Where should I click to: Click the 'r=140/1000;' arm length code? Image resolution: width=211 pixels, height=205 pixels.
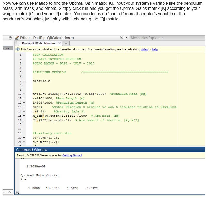(43, 98)
